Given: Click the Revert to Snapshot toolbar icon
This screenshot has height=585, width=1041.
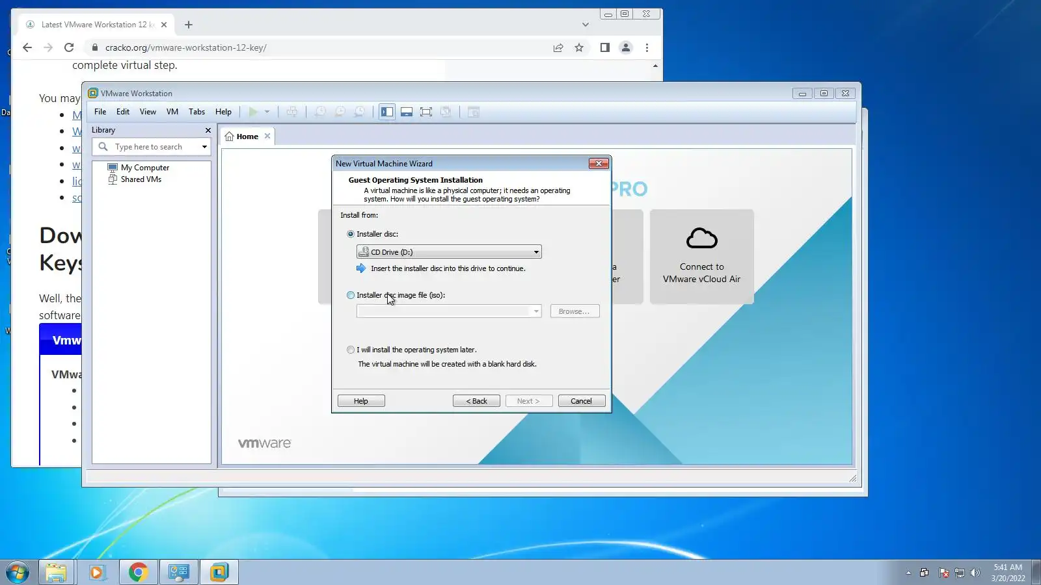Looking at the screenshot, I should coord(340,112).
